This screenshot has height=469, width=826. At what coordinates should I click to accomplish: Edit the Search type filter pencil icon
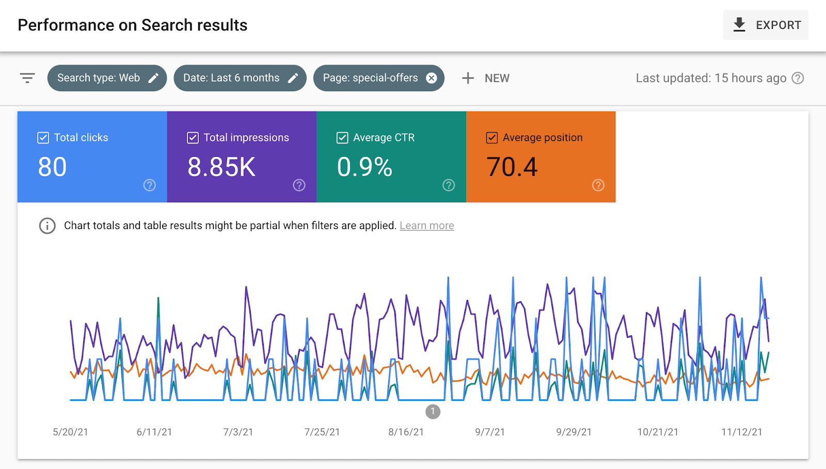(x=153, y=78)
